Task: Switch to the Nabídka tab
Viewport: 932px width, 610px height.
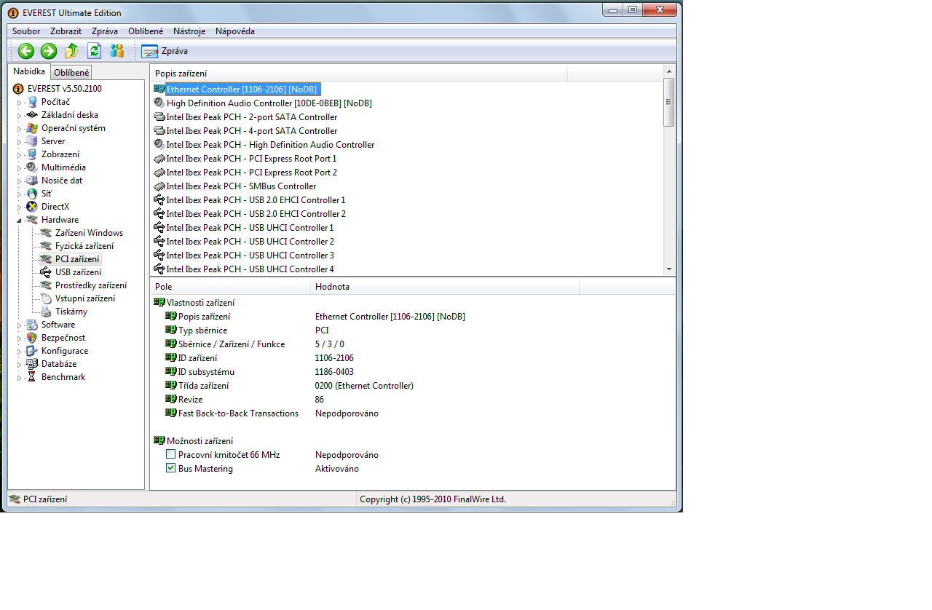Action: pyautogui.click(x=29, y=71)
